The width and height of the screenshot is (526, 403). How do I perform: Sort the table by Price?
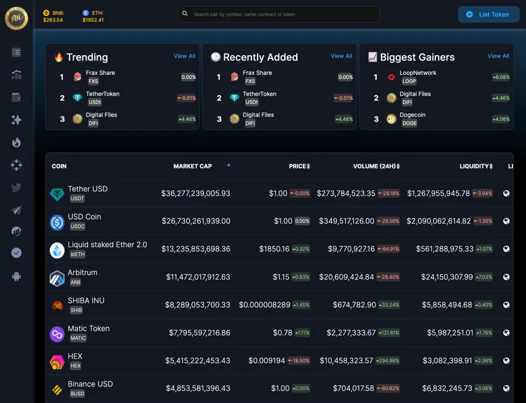point(299,166)
